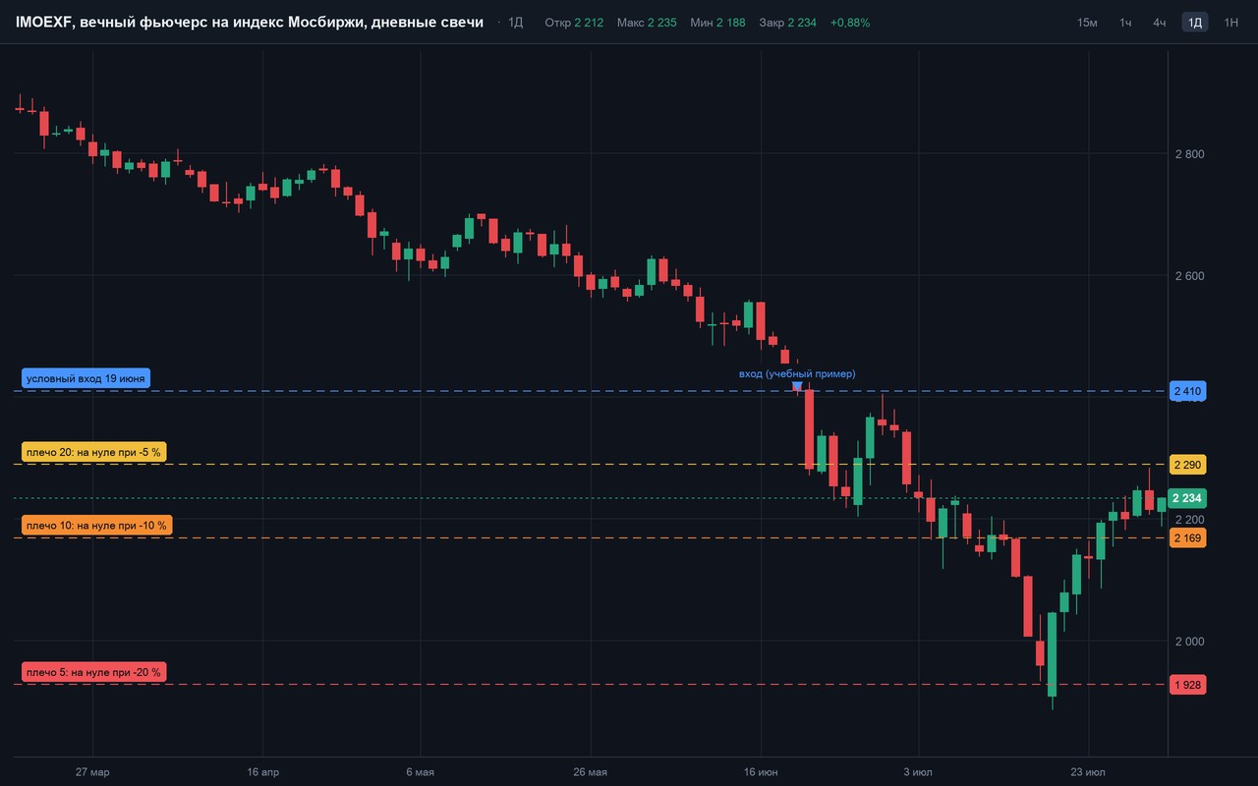Select the 'плечо 5: на нуле при -20 %' label
Viewport: 1258px width, 786px height.
point(93,672)
